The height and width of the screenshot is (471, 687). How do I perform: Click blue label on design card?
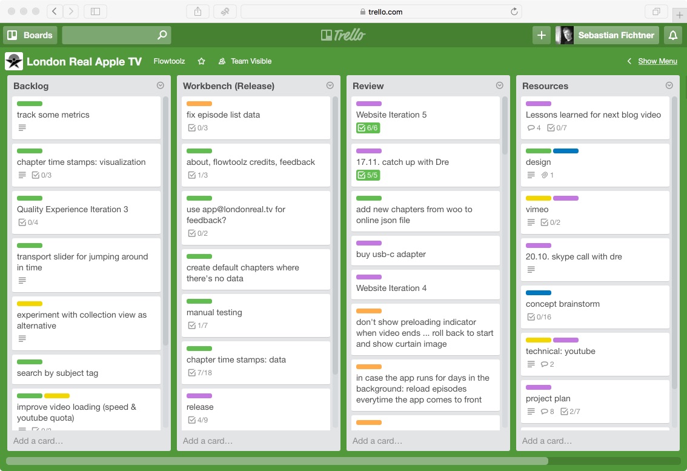tap(566, 152)
